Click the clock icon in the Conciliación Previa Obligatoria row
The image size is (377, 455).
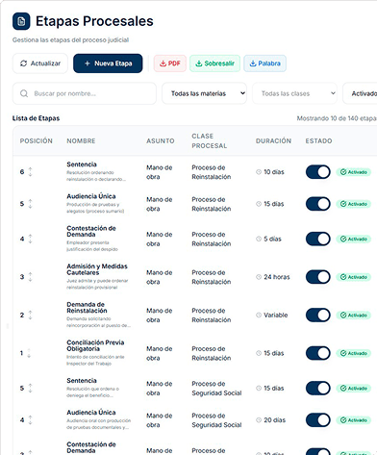(x=259, y=353)
